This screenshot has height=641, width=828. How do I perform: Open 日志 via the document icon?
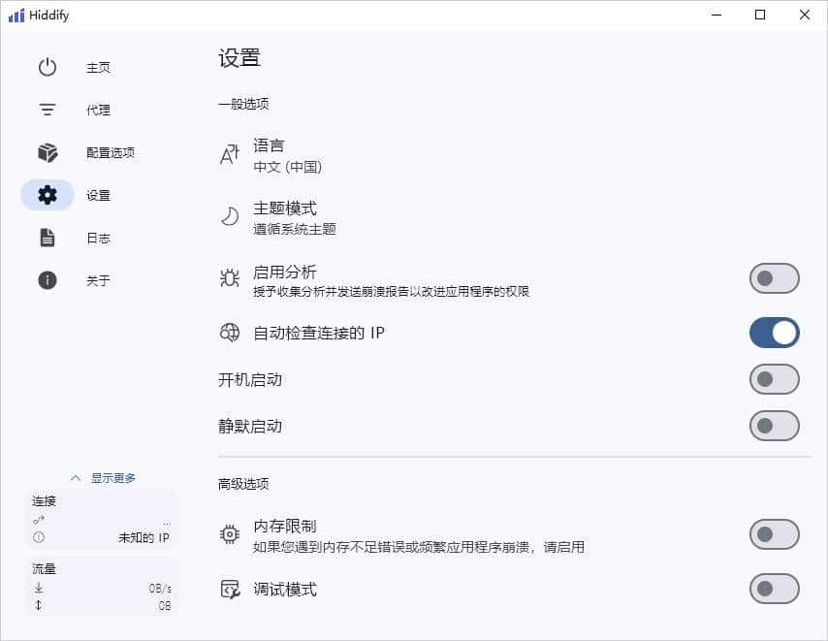pos(47,238)
